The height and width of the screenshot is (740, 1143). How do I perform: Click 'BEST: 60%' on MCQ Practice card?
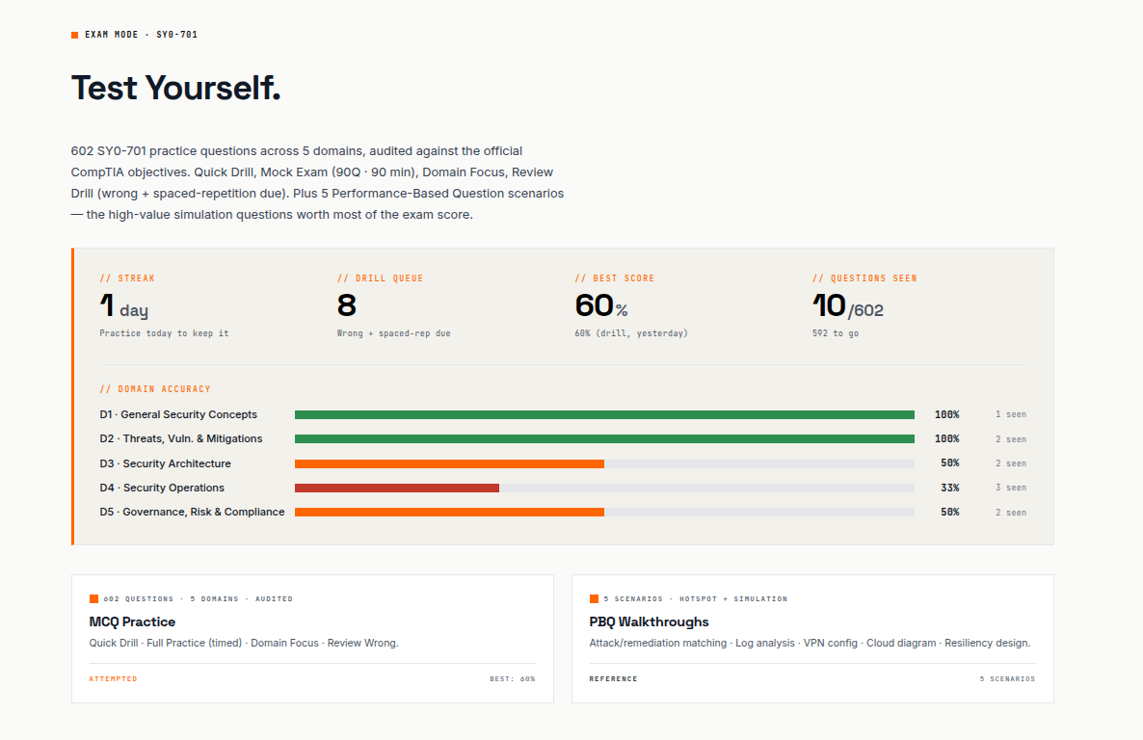pos(513,678)
